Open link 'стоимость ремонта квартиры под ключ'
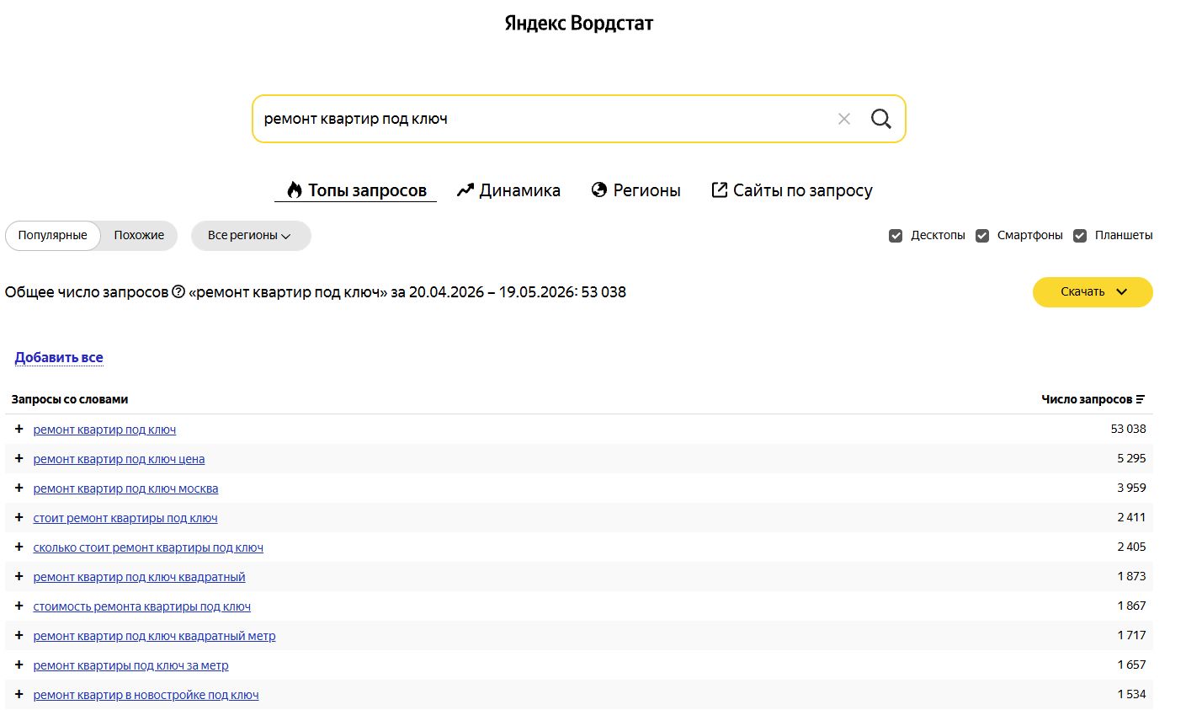The height and width of the screenshot is (710, 1186). [141, 606]
